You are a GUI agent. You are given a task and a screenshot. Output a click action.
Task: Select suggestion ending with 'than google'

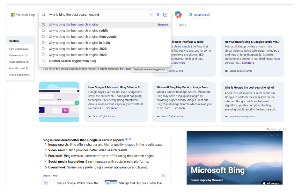point(105,37)
